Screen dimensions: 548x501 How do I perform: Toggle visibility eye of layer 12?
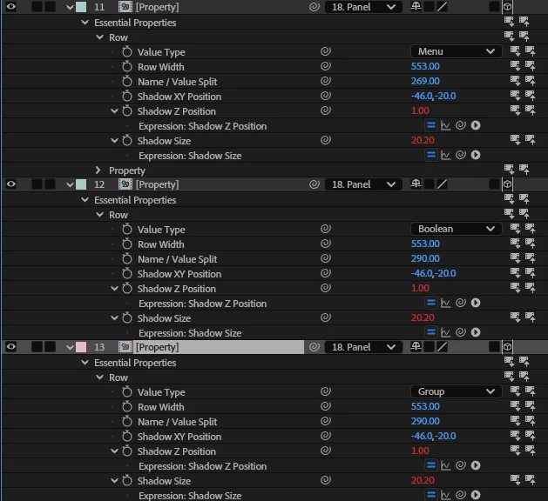10,184
